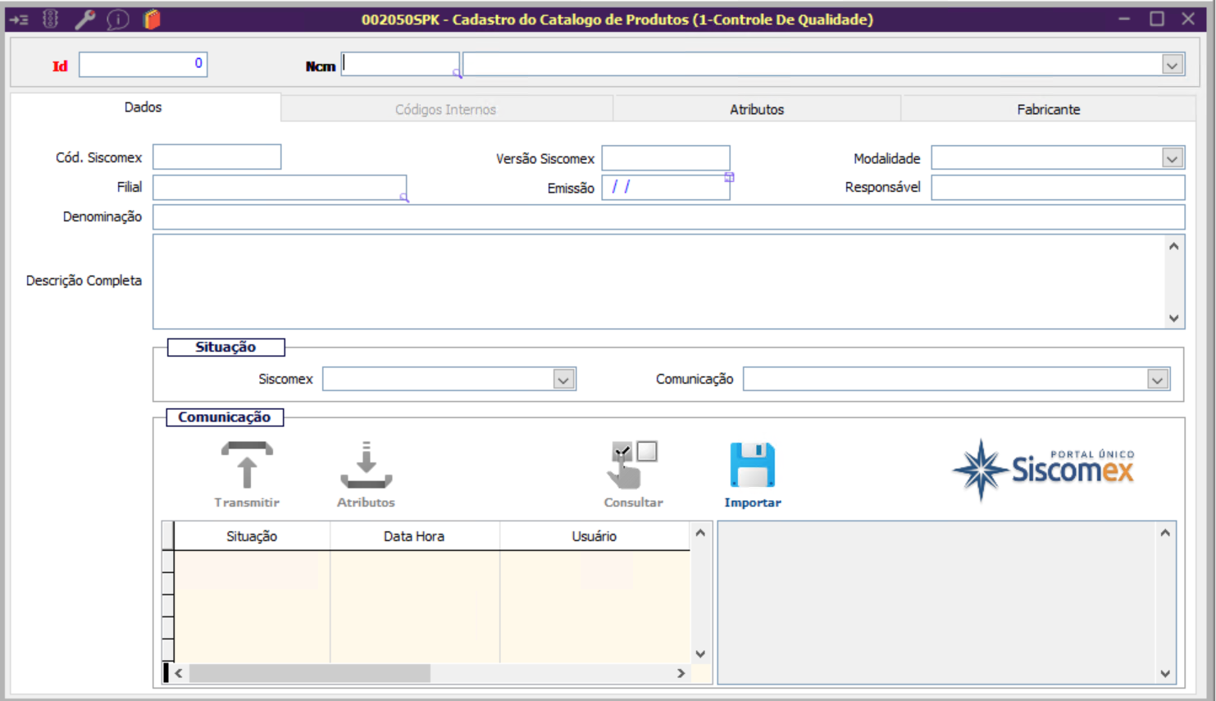Open the Siscomex situação dropdown
The width and height of the screenshot is (1216, 701).
click(x=563, y=380)
